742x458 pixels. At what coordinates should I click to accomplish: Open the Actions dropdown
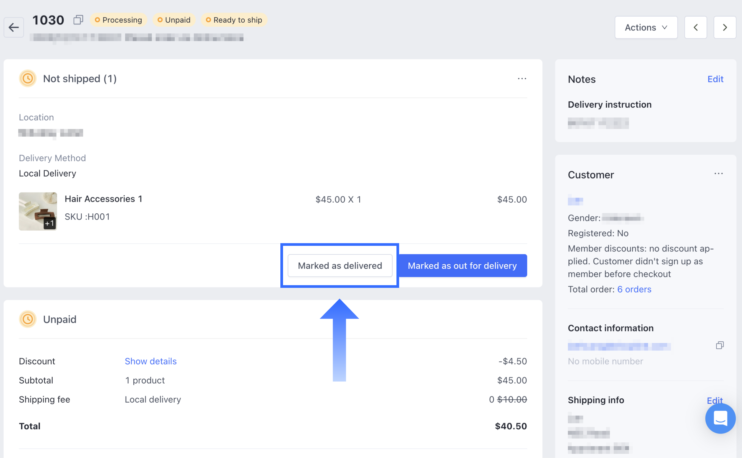click(646, 27)
